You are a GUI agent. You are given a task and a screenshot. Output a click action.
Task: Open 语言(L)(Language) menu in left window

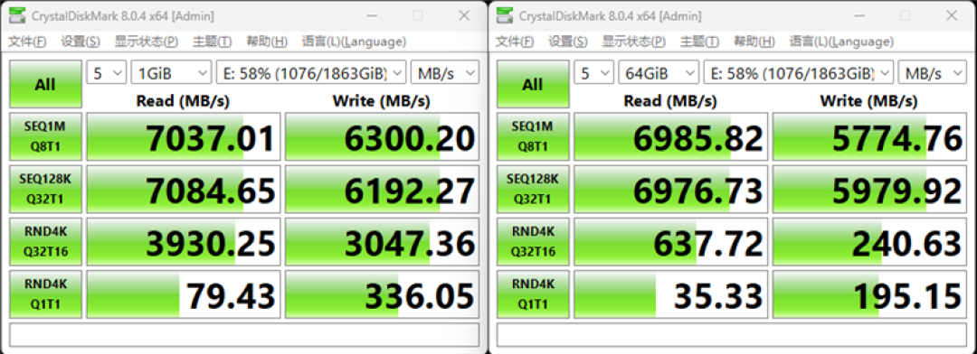[354, 42]
